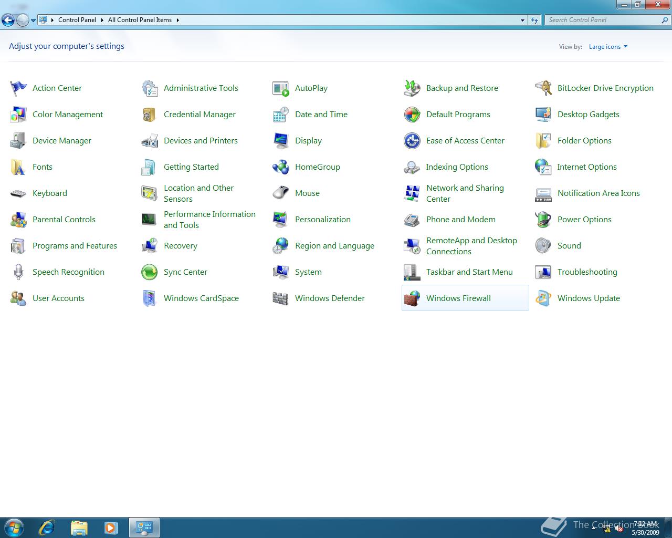This screenshot has width=672, height=538.
Task: Open the Sync Center green icon
Action: pos(150,272)
